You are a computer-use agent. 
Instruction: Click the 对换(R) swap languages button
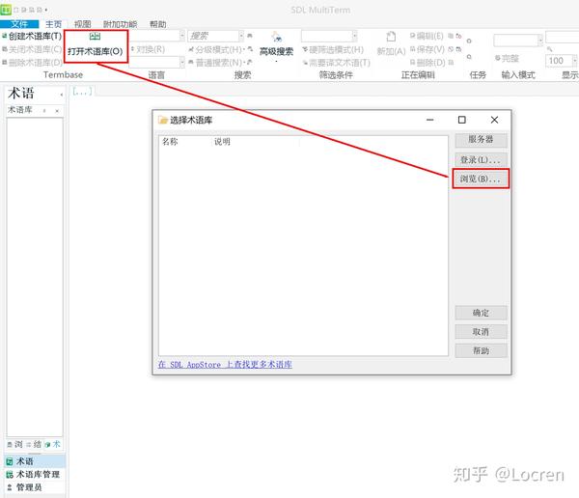148,49
